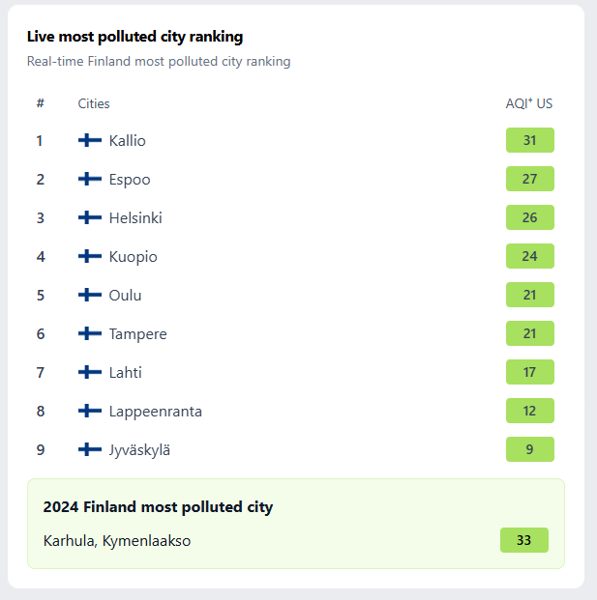Click Jyväskylä's AQI value badge of 9
Image resolution: width=597 pixels, height=600 pixels.
point(529,450)
